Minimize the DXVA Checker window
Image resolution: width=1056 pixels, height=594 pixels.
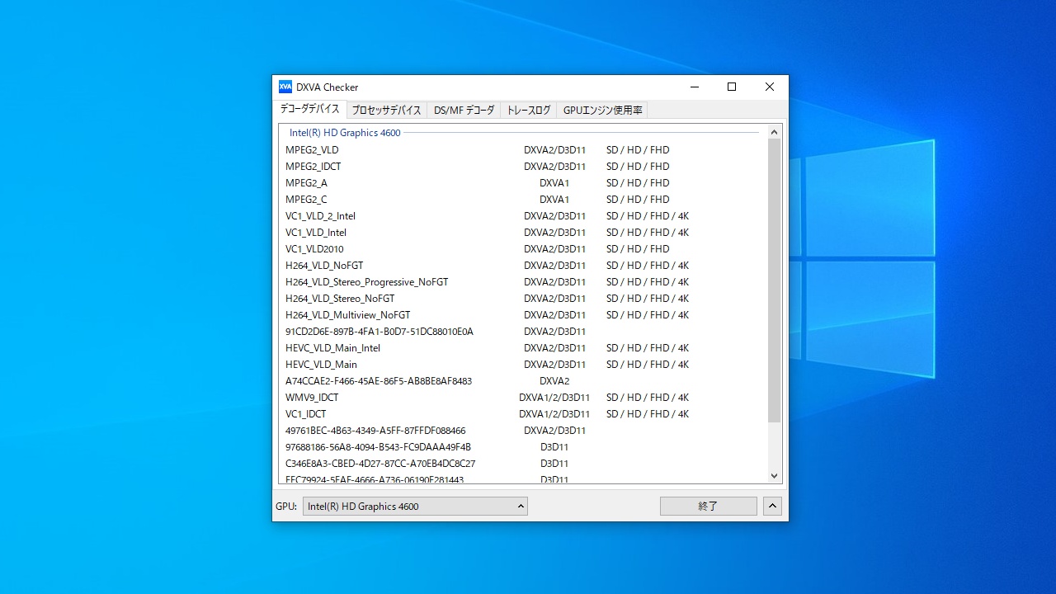694,87
